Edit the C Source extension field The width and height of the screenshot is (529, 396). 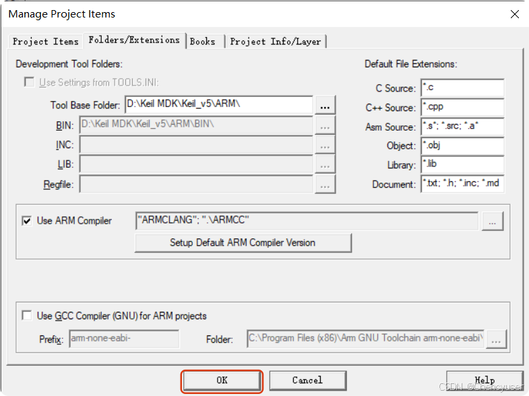pos(462,88)
